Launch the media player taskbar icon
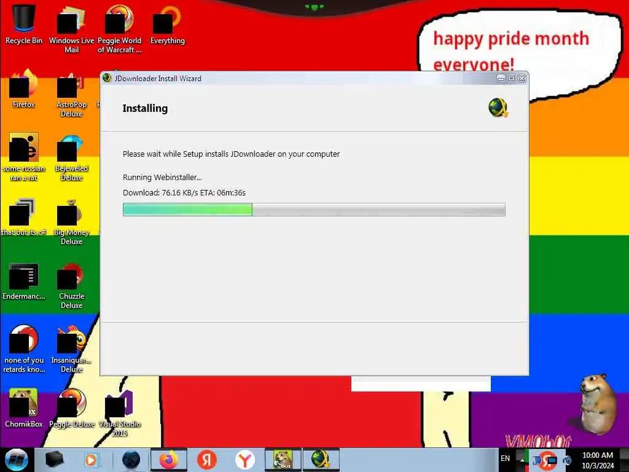Image resolution: width=629 pixels, height=472 pixels. pos(92,460)
